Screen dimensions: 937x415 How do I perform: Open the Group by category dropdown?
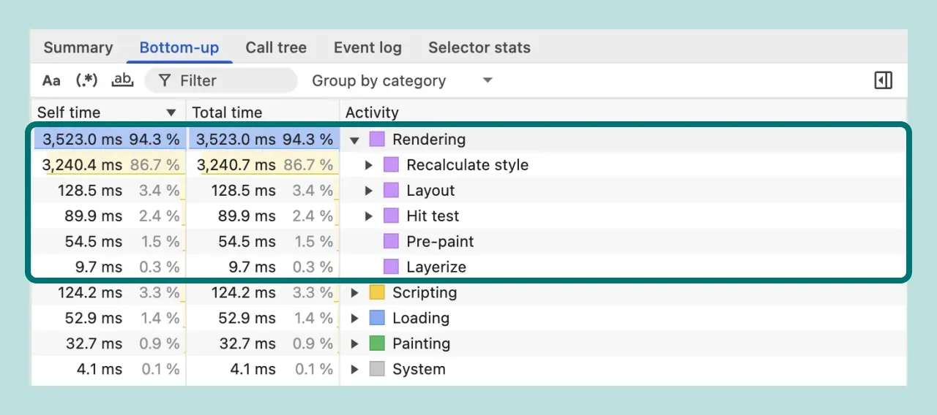tap(403, 80)
